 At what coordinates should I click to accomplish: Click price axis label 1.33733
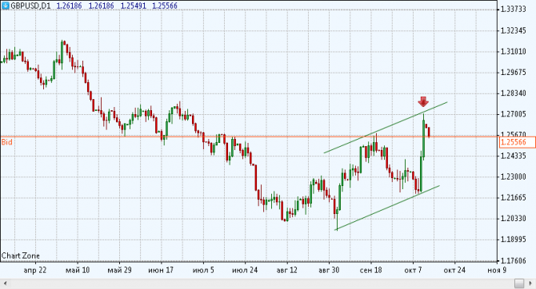[x=514, y=10]
